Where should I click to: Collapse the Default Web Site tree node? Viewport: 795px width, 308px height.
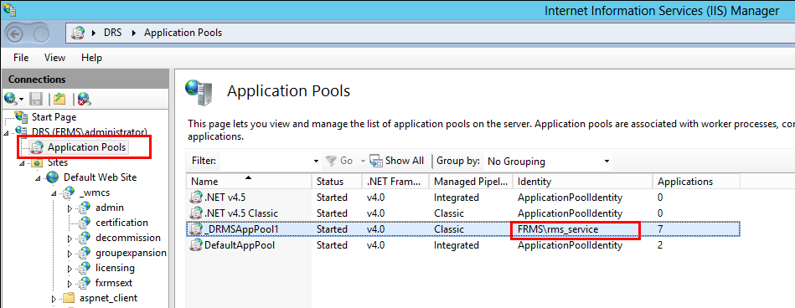[38, 178]
